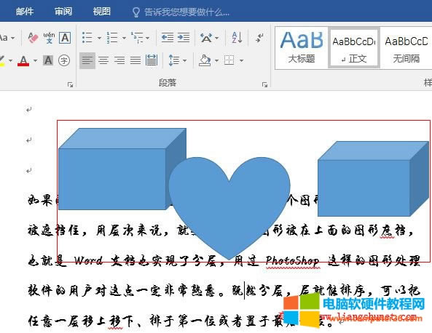The width and height of the screenshot is (432, 333).
Task: Expand the borders dropdown arrow
Action: [x=241, y=60]
